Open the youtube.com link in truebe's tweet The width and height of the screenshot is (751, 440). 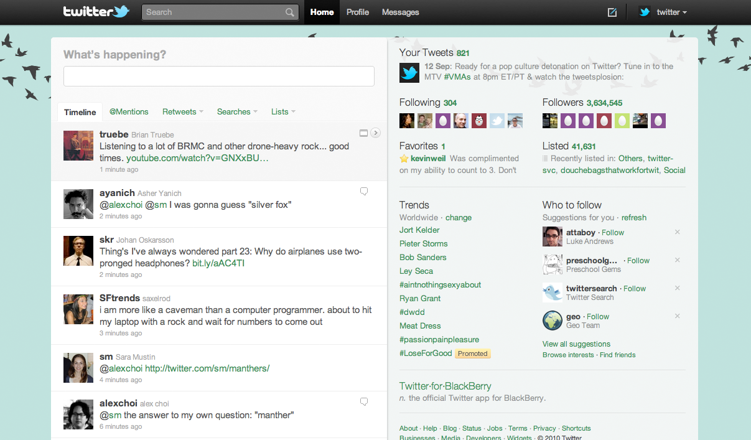[197, 158]
